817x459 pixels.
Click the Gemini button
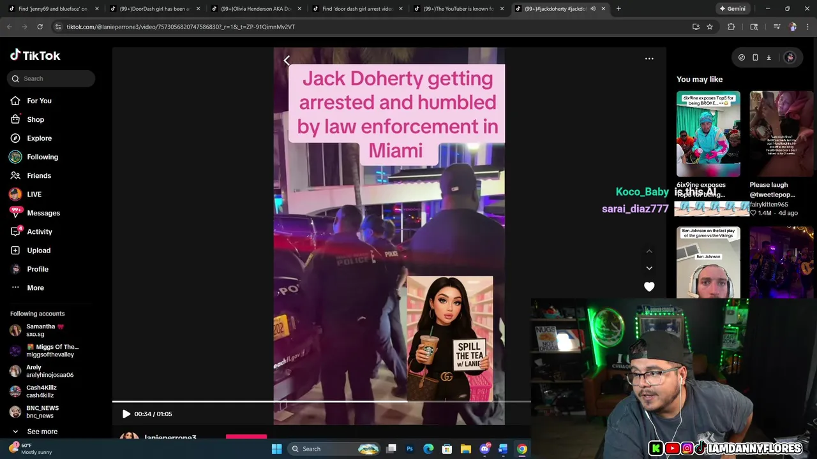pos(732,8)
